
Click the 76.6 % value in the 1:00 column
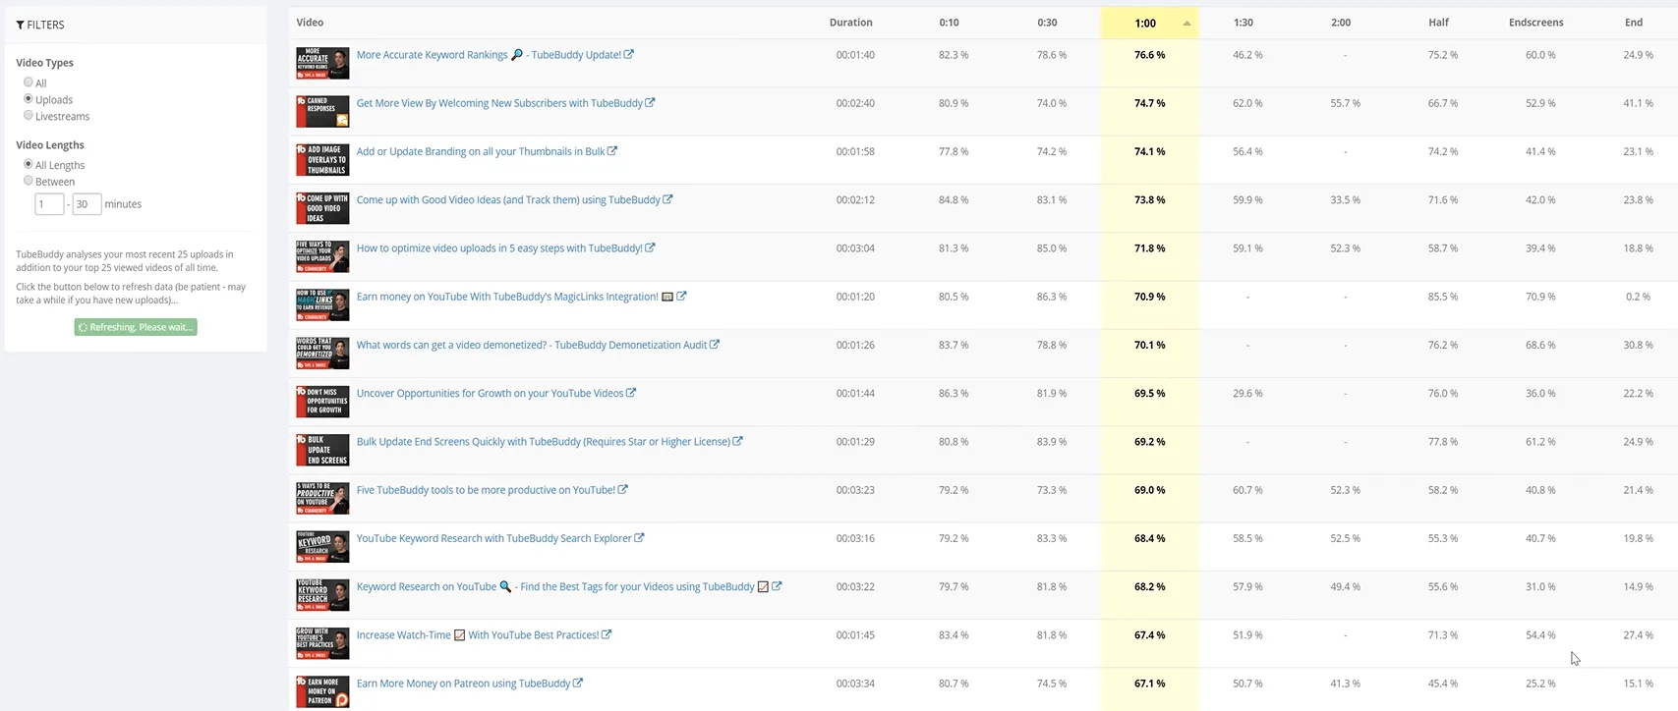click(x=1149, y=55)
